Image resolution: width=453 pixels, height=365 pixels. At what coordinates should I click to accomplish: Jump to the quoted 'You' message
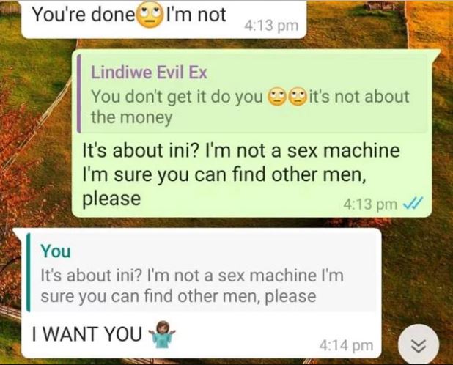202,273
